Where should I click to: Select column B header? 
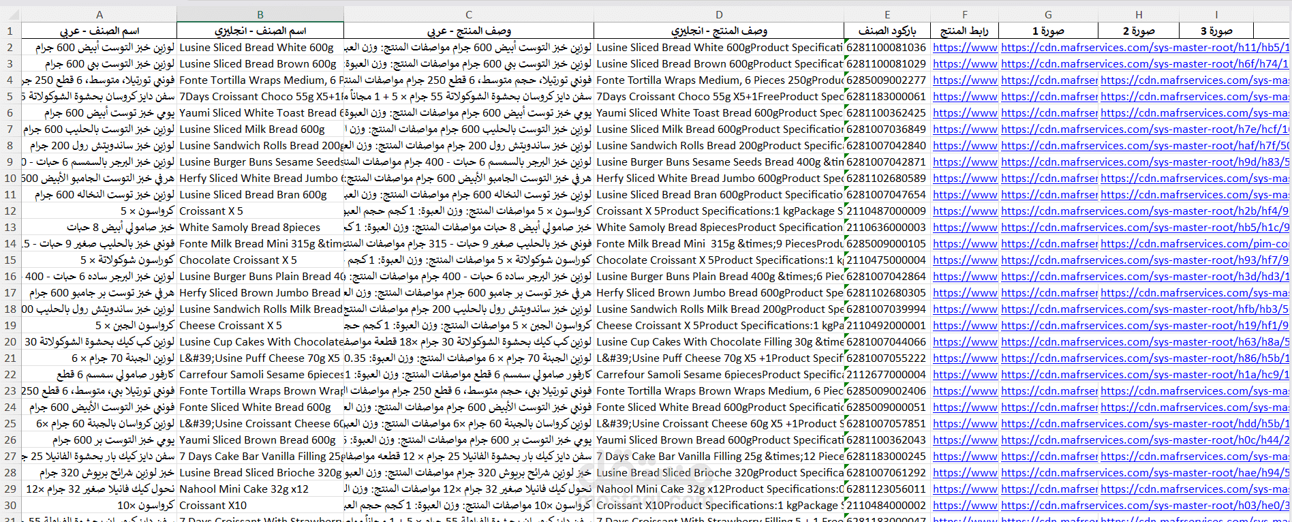click(260, 14)
